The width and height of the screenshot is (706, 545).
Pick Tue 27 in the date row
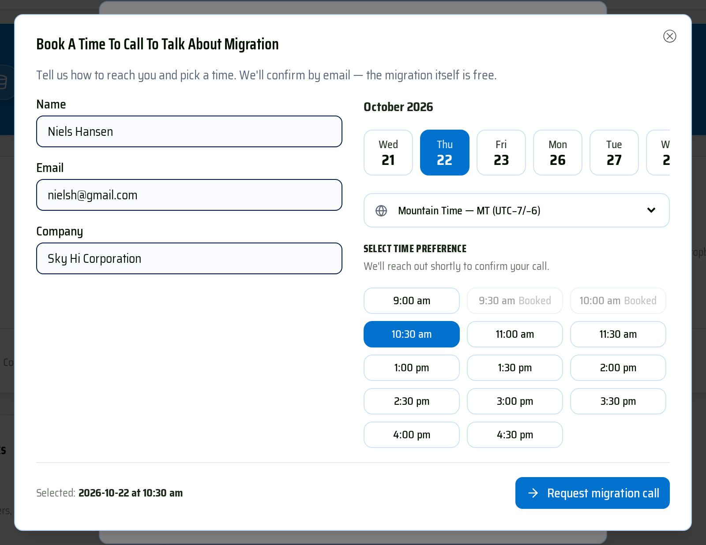tap(614, 153)
